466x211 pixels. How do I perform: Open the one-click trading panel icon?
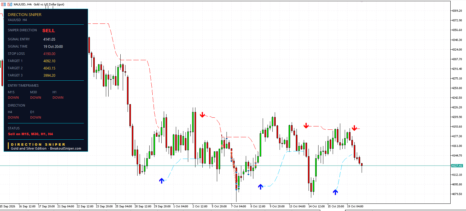tap(3, 4)
